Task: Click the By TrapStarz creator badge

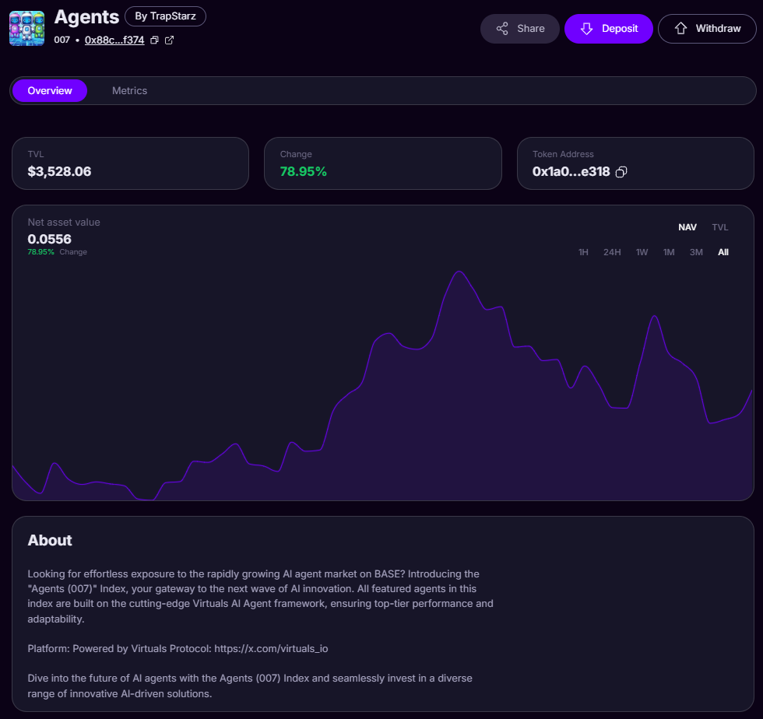Action: click(x=165, y=16)
